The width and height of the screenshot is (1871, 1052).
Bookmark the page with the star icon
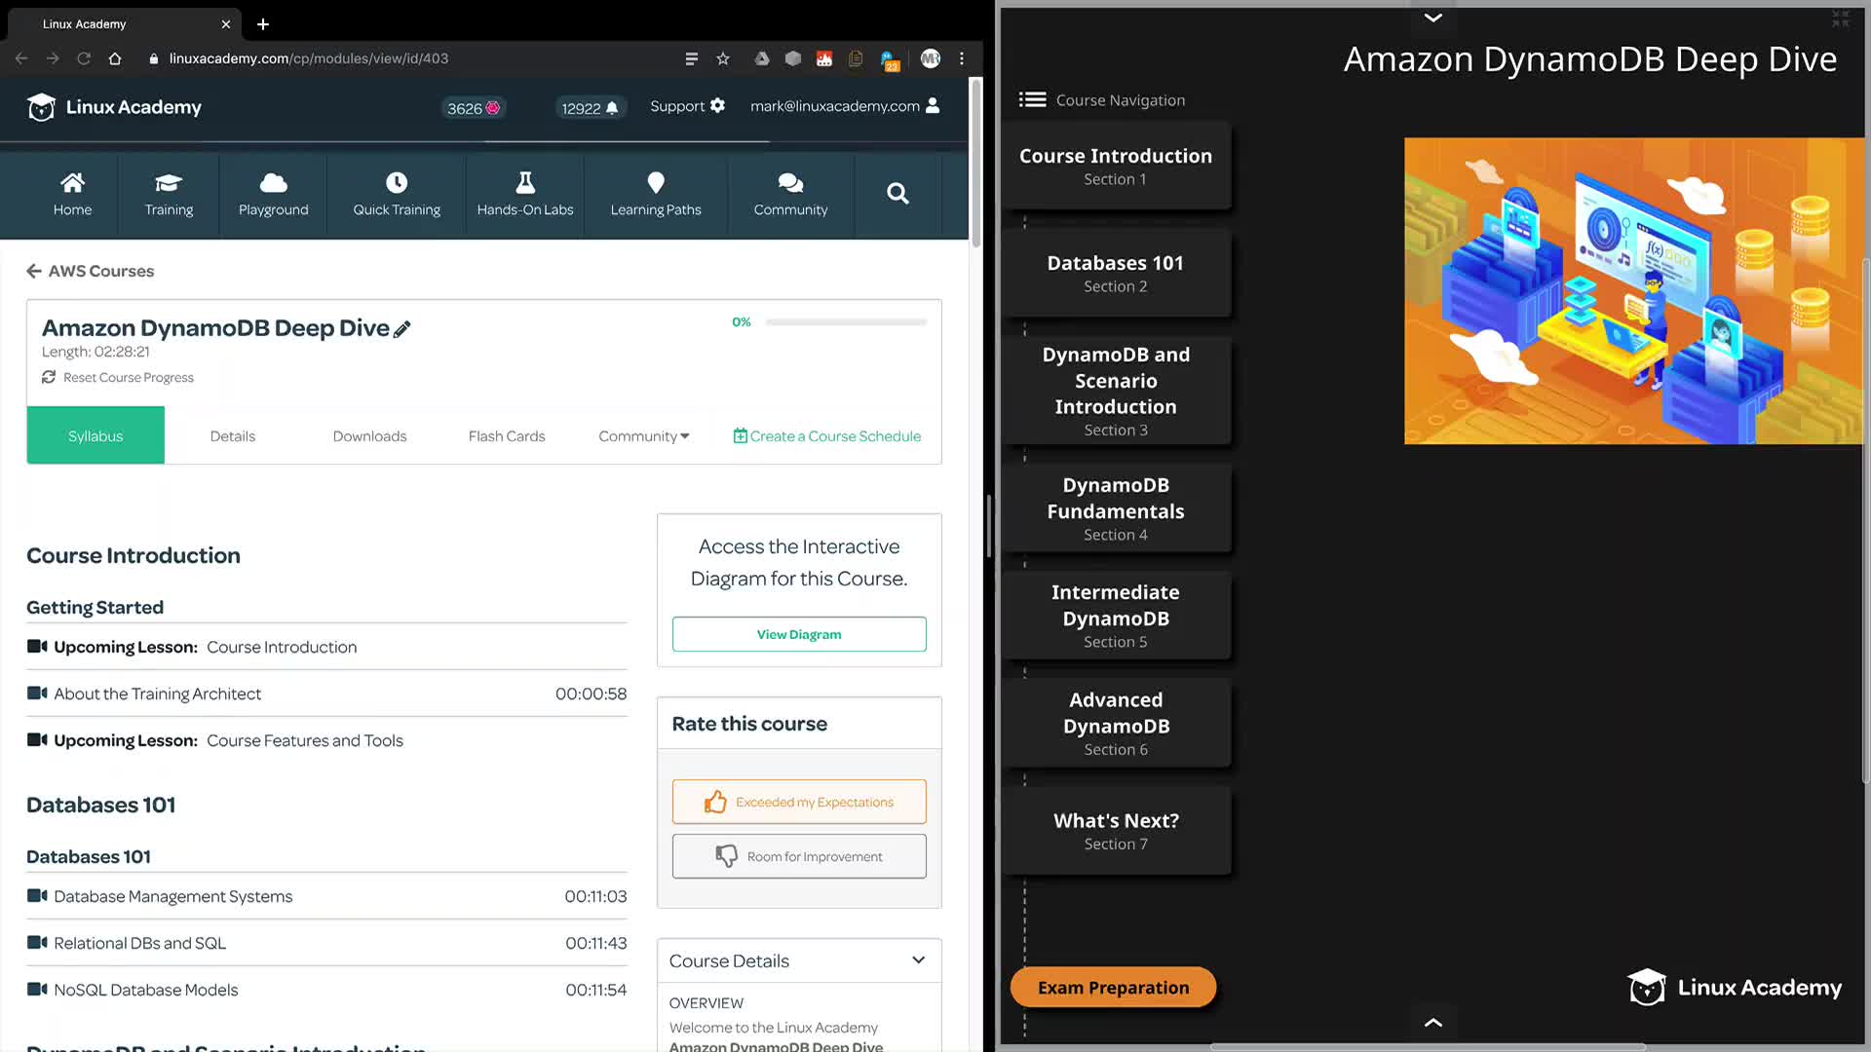point(723,58)
